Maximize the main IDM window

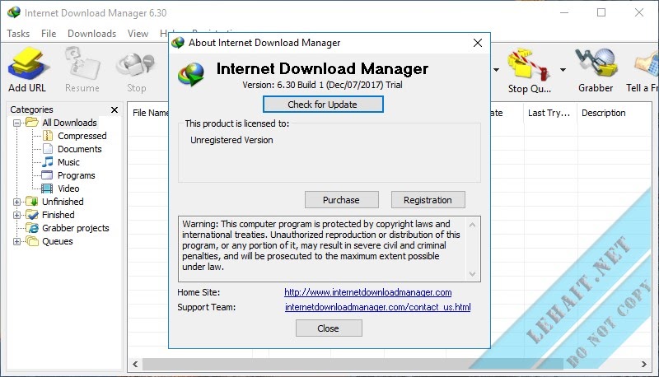click(x=601, y=12)
